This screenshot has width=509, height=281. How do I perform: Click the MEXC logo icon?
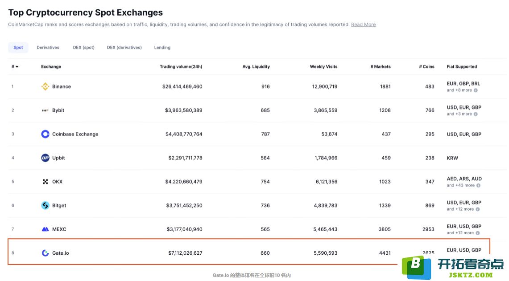point(45,229)
